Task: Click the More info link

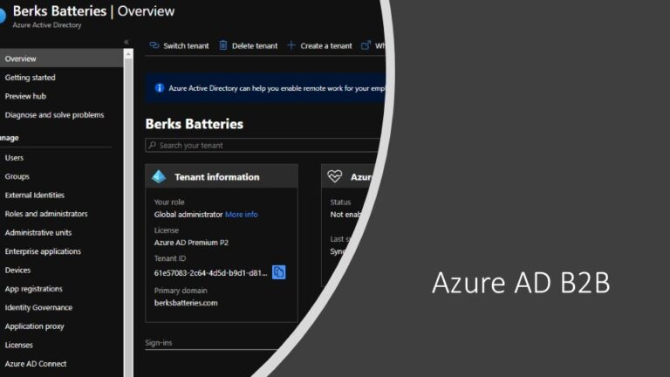Action: coord(242,215)
